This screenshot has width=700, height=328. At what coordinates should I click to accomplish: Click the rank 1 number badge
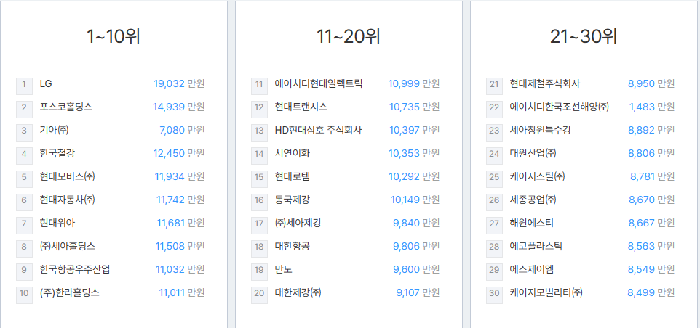coord(24,86)
